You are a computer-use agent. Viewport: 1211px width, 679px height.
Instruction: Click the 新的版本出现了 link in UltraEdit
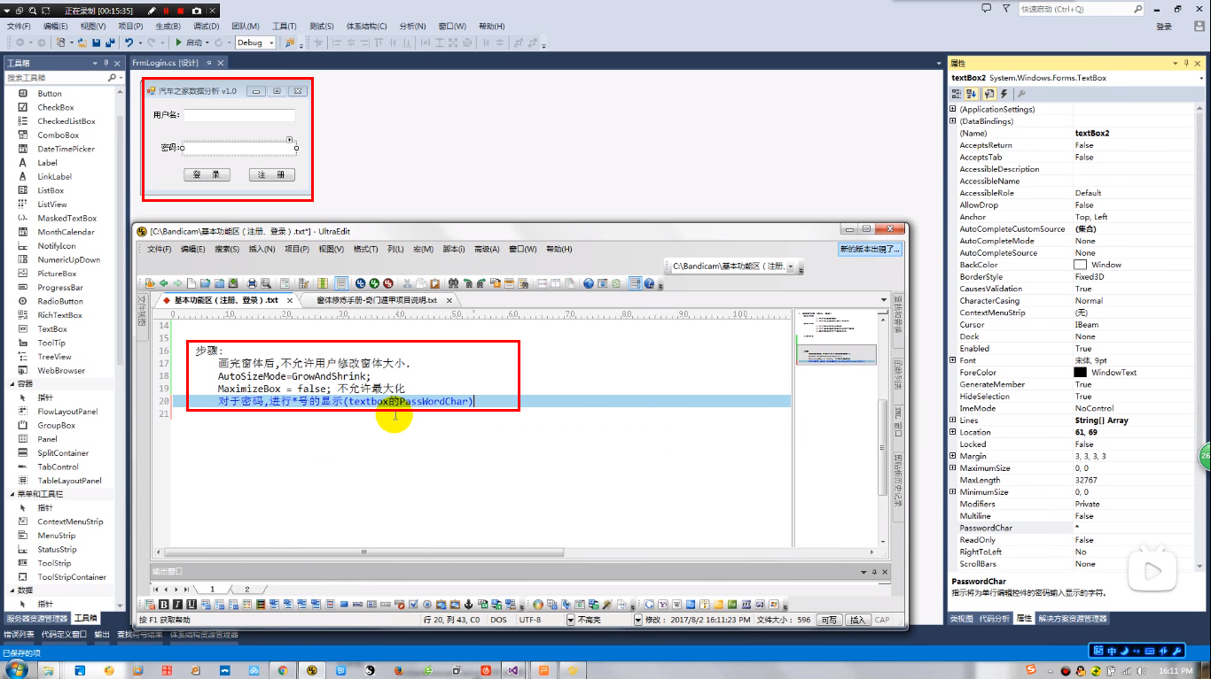pyautogui.click(x=871, y=250)
